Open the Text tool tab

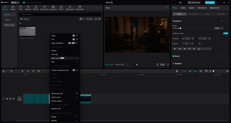point(21,8)
